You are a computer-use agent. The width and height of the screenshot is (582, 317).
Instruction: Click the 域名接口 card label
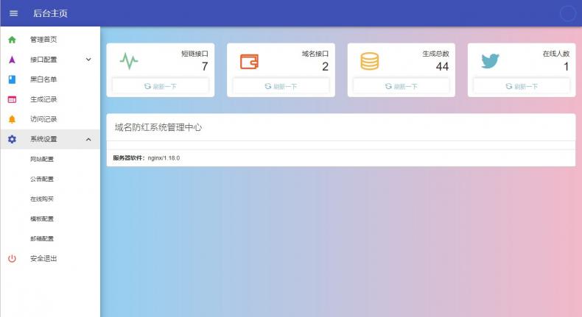315,54
